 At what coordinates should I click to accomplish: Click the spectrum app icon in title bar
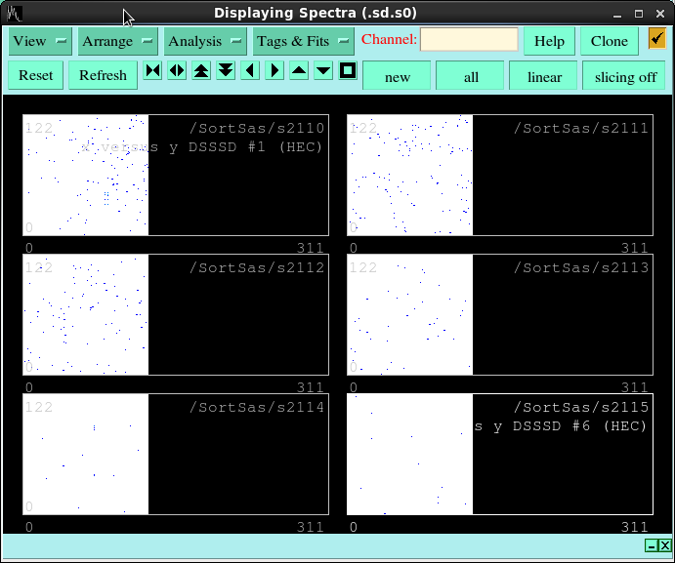[x=15, y=14]
